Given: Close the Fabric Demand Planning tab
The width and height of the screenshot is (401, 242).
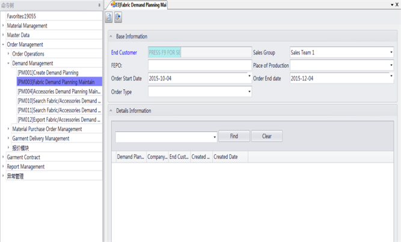Looking at the screenshot, I should point(397,5).
